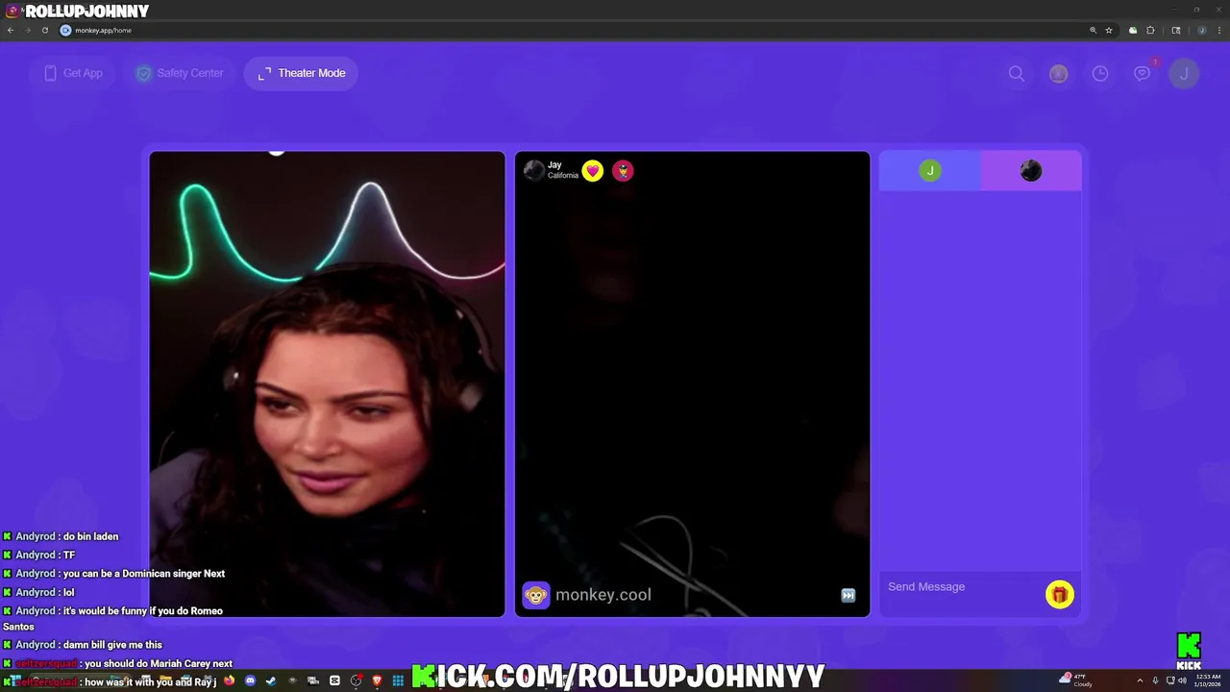Click chat message about Dominican singer
Image resolution: width=1230 pixels, height=692 pixels.
[144, 574]
